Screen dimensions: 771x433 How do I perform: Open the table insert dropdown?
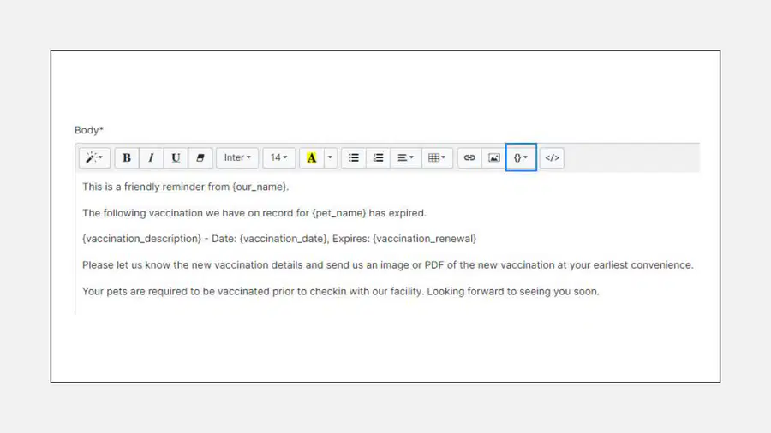pos(437,157)
